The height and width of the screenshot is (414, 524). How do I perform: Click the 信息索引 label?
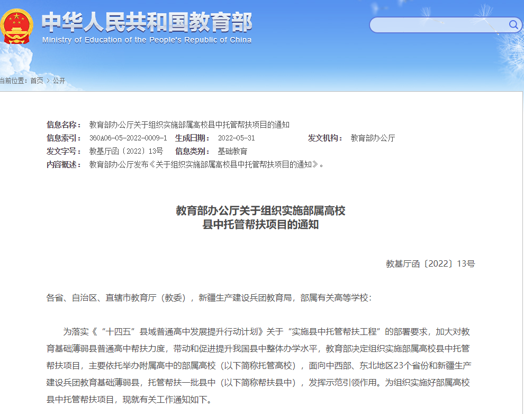[64, 138]
